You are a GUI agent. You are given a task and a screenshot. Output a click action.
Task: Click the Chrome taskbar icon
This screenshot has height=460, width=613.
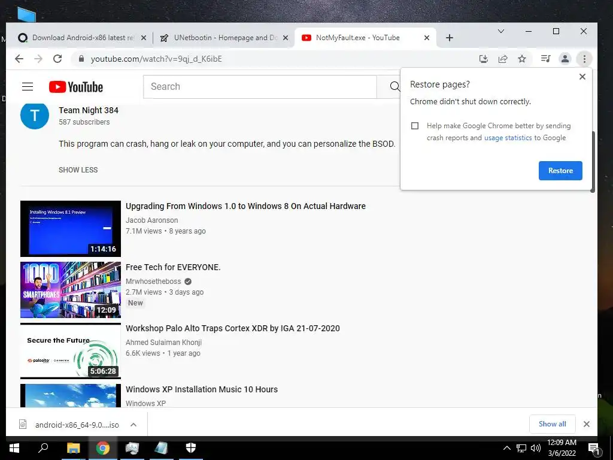(x=103, y=448)
